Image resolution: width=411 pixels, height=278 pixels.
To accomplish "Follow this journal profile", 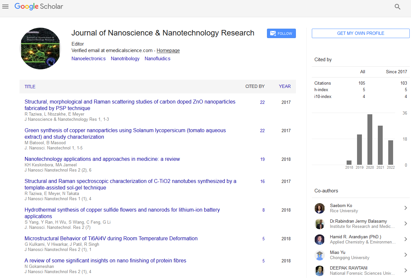I will [x=281, y=34].
